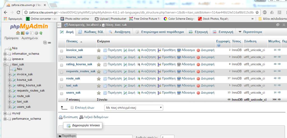Star users_sak as favorite
The image size is (287, 138).
pos(99,93)
